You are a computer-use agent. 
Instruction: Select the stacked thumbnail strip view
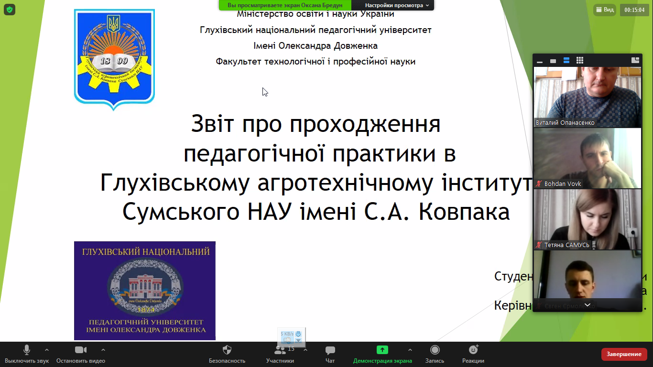pos(566,61)
